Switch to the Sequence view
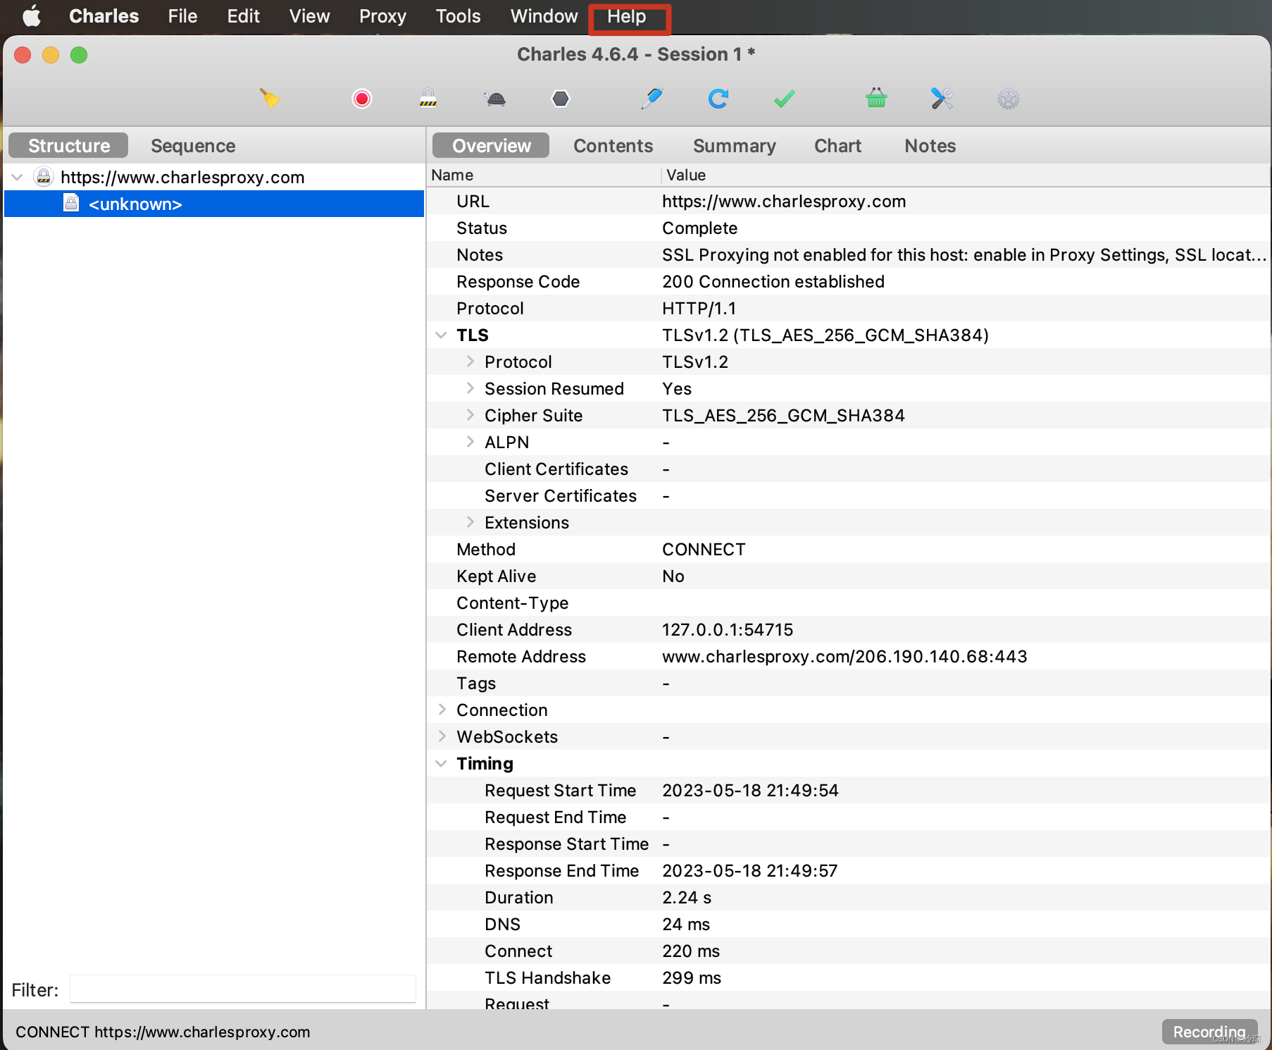The width and height of the screenshot is (1272, 1050). (193, 146)
